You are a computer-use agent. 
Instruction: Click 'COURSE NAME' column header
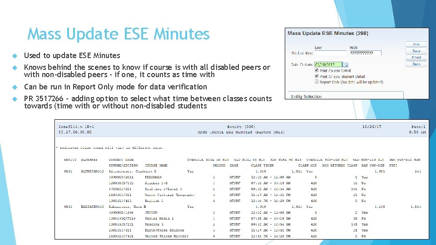156,165
